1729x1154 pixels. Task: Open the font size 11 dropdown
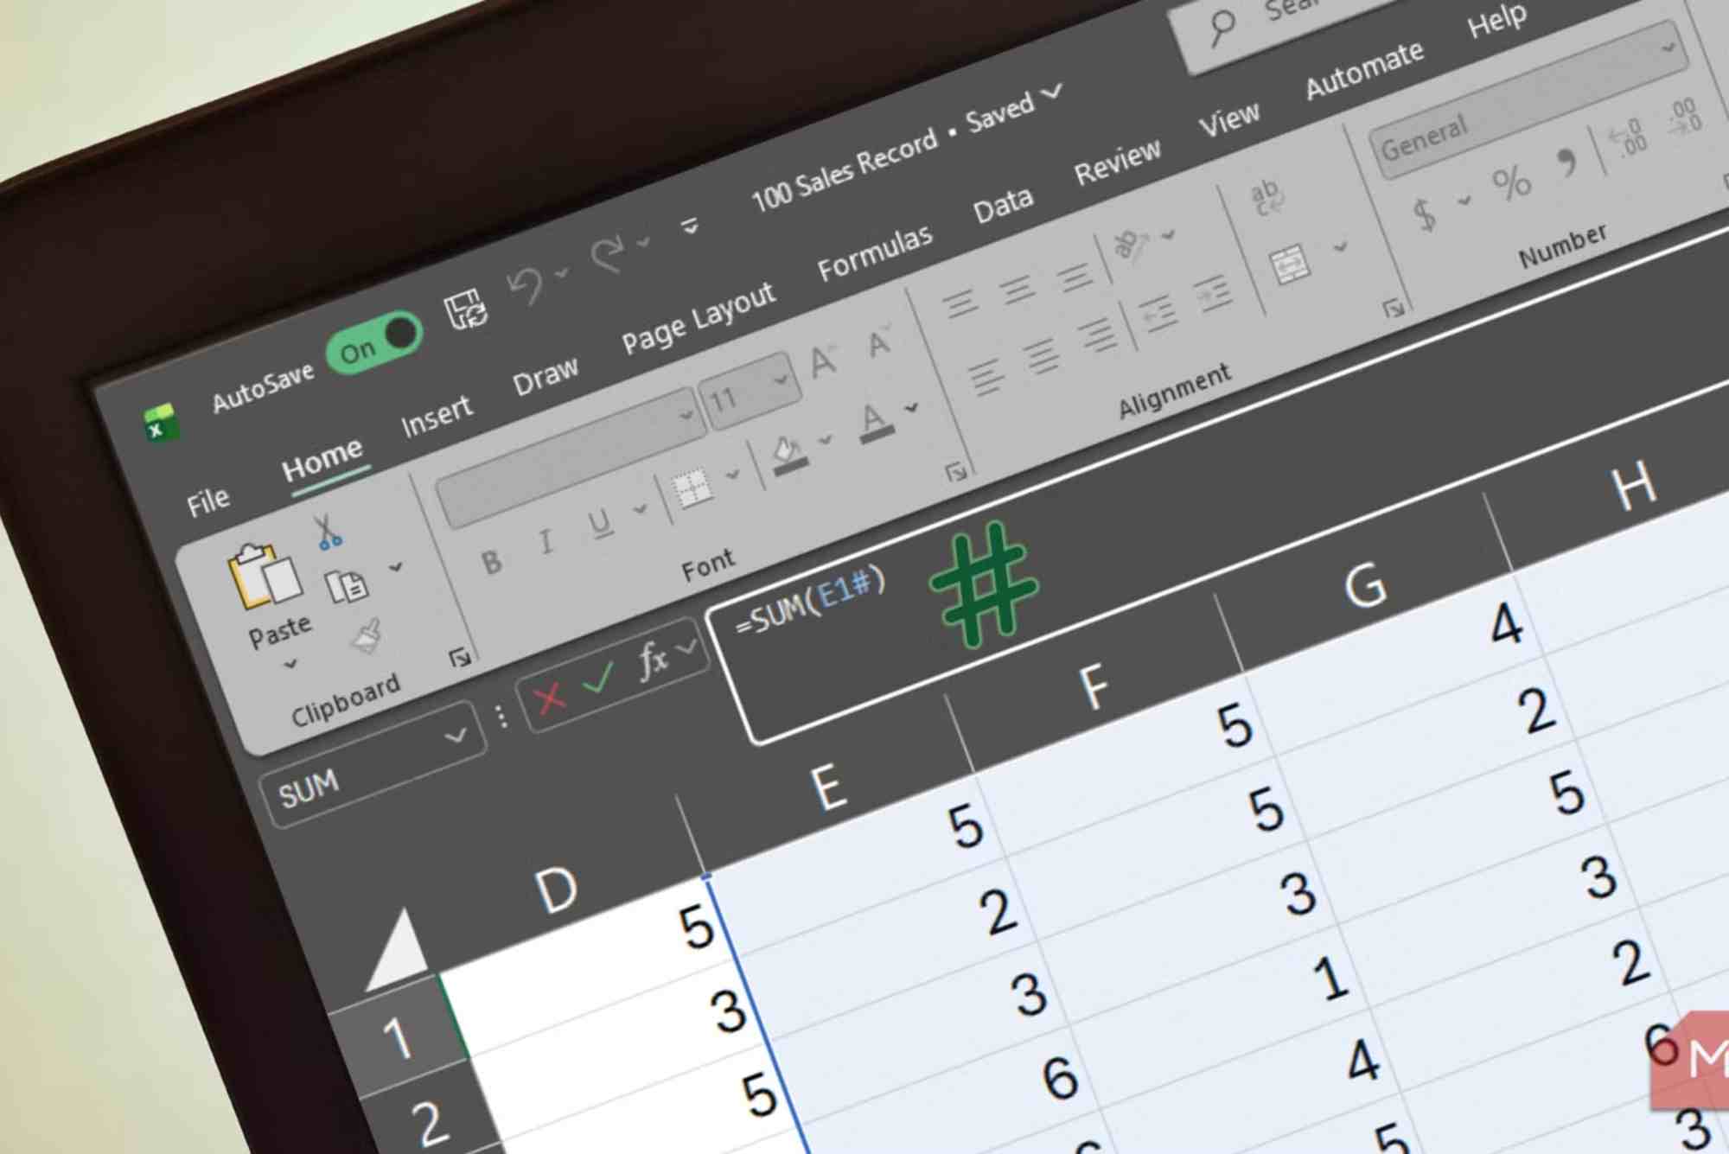point(781,379)
